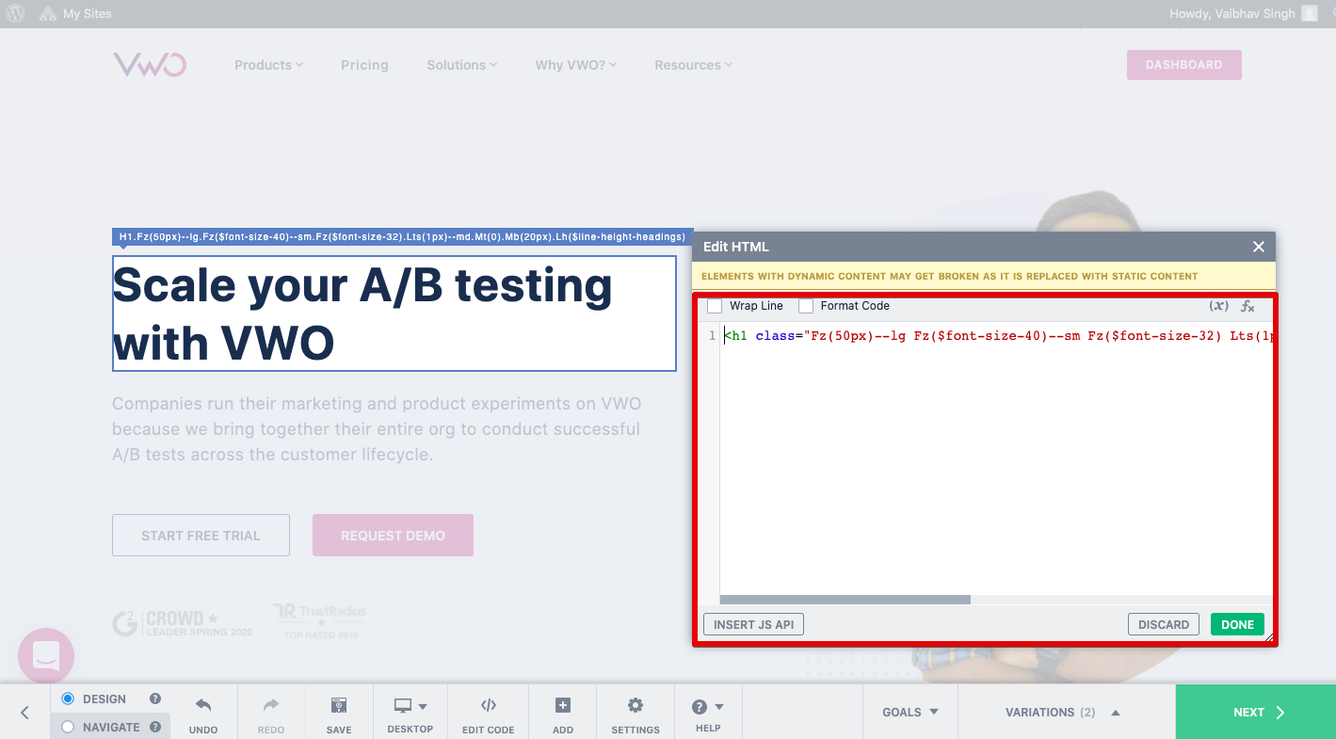Select the DESIGN mode radio button

[x=68, y=699]
